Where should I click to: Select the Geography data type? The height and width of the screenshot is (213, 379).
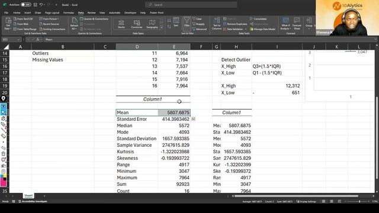pyautogui.click(x=152, y=24)
